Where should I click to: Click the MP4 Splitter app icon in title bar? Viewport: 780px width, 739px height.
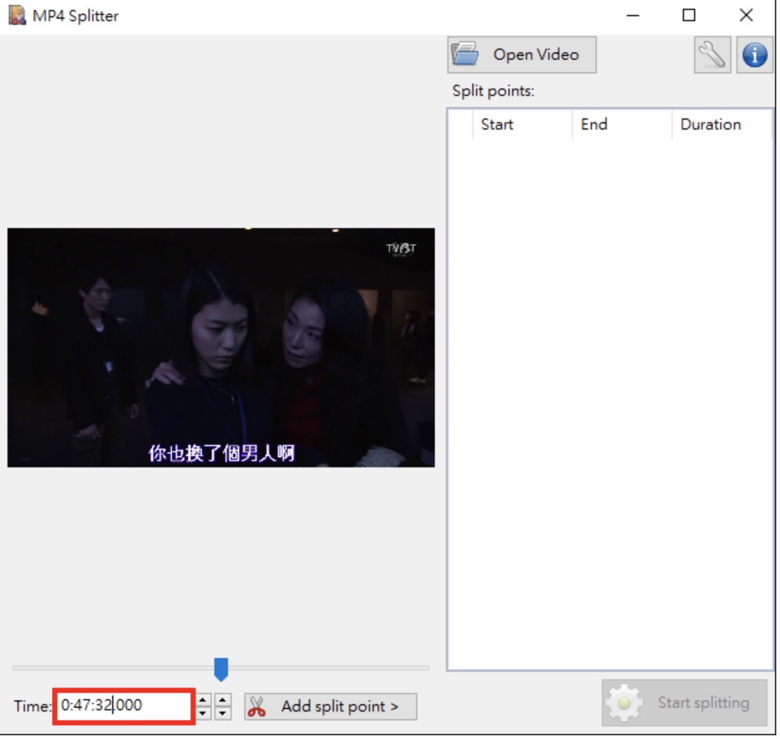click(x=17, y=16)
